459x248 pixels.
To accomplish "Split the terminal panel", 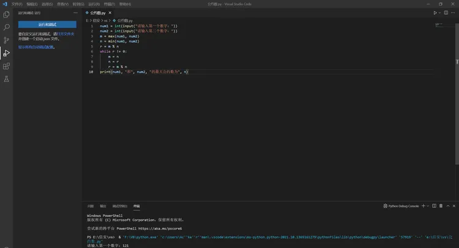I will [434, 206].
